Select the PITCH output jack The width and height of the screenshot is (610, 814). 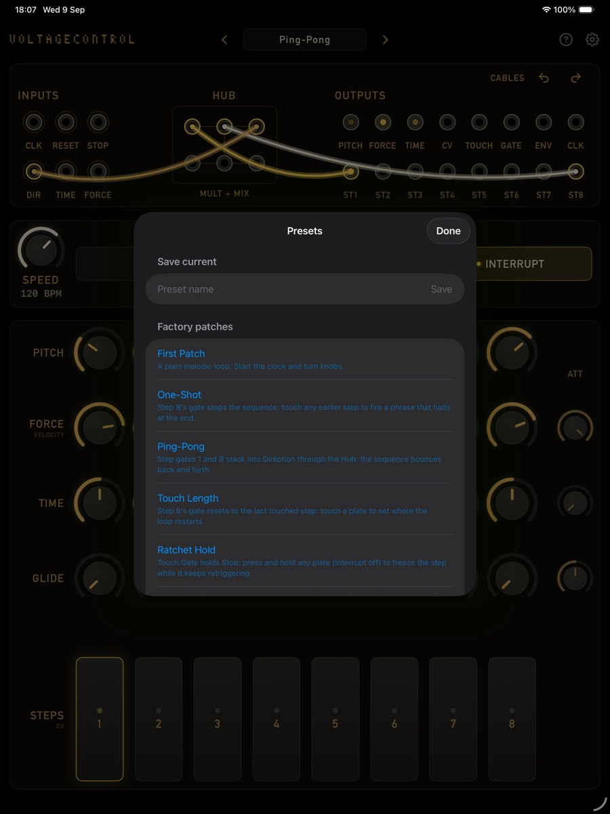click(350, 123)
